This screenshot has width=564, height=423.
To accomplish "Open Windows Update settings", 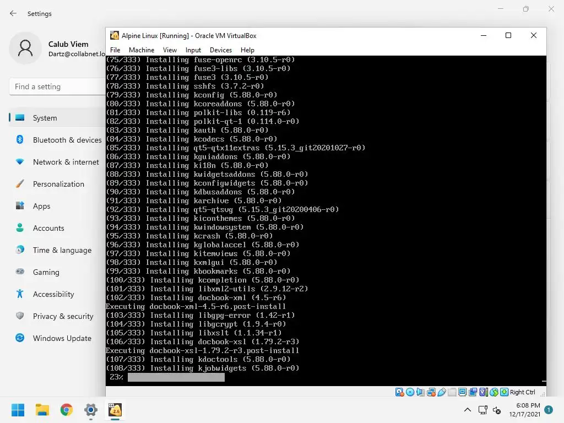I will point(57,338).
